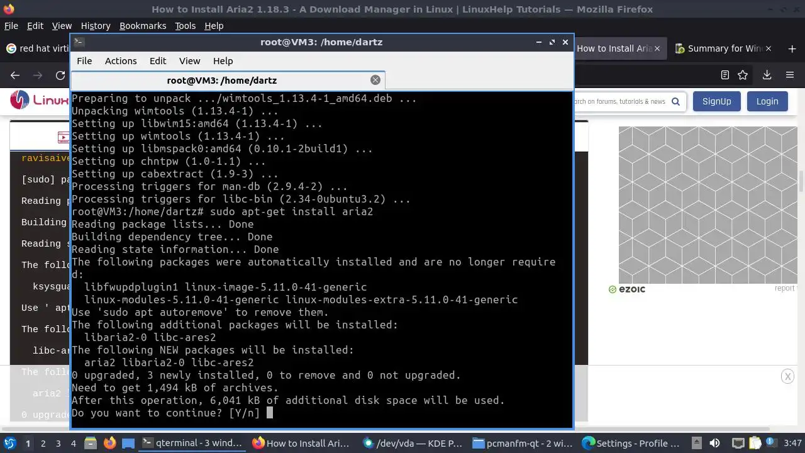The image size is (805, 453).
Task: Open terminal Edit menu
Action: point(158,61)
